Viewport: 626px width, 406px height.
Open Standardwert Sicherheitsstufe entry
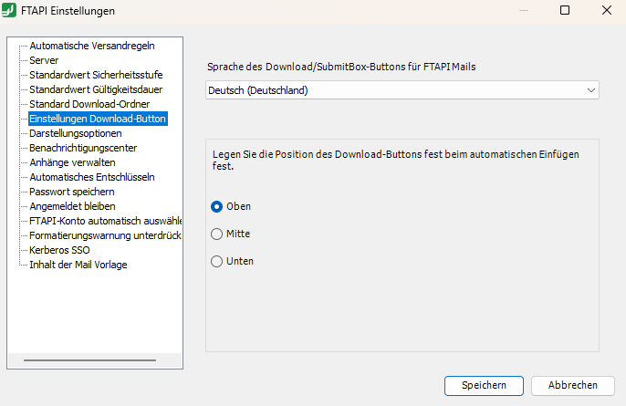coord(96,75)
